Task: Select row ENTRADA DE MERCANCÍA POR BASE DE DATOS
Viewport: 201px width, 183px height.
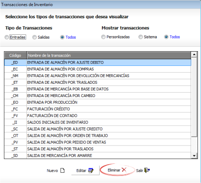Action: pos(98,89)
